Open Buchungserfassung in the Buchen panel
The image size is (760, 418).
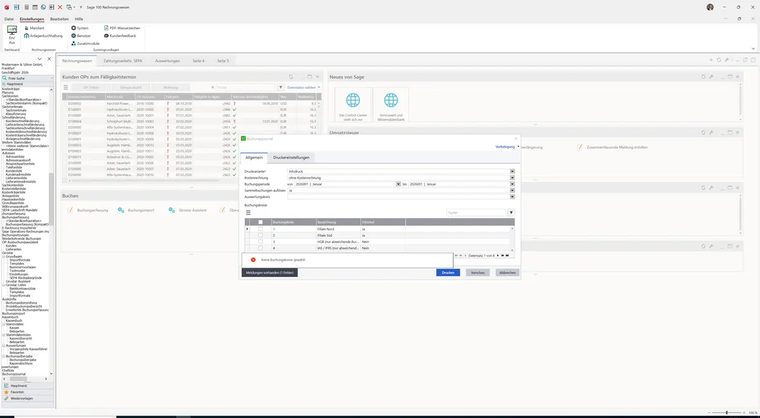coord(89,210)
